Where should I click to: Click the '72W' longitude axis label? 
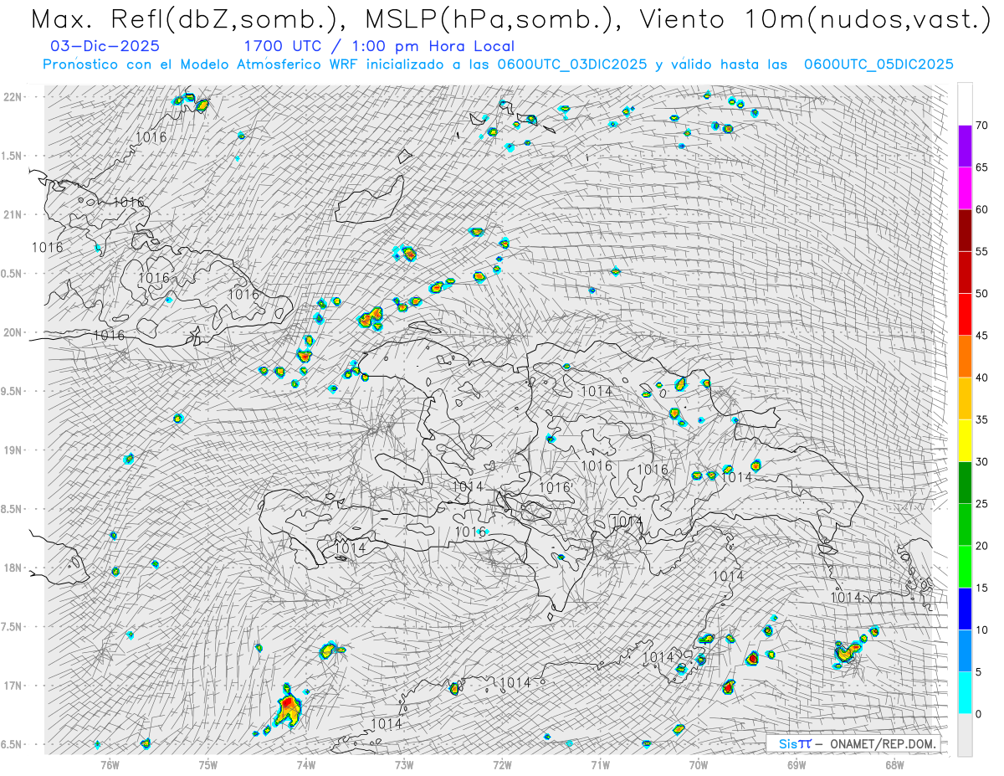tap(502, 763)
